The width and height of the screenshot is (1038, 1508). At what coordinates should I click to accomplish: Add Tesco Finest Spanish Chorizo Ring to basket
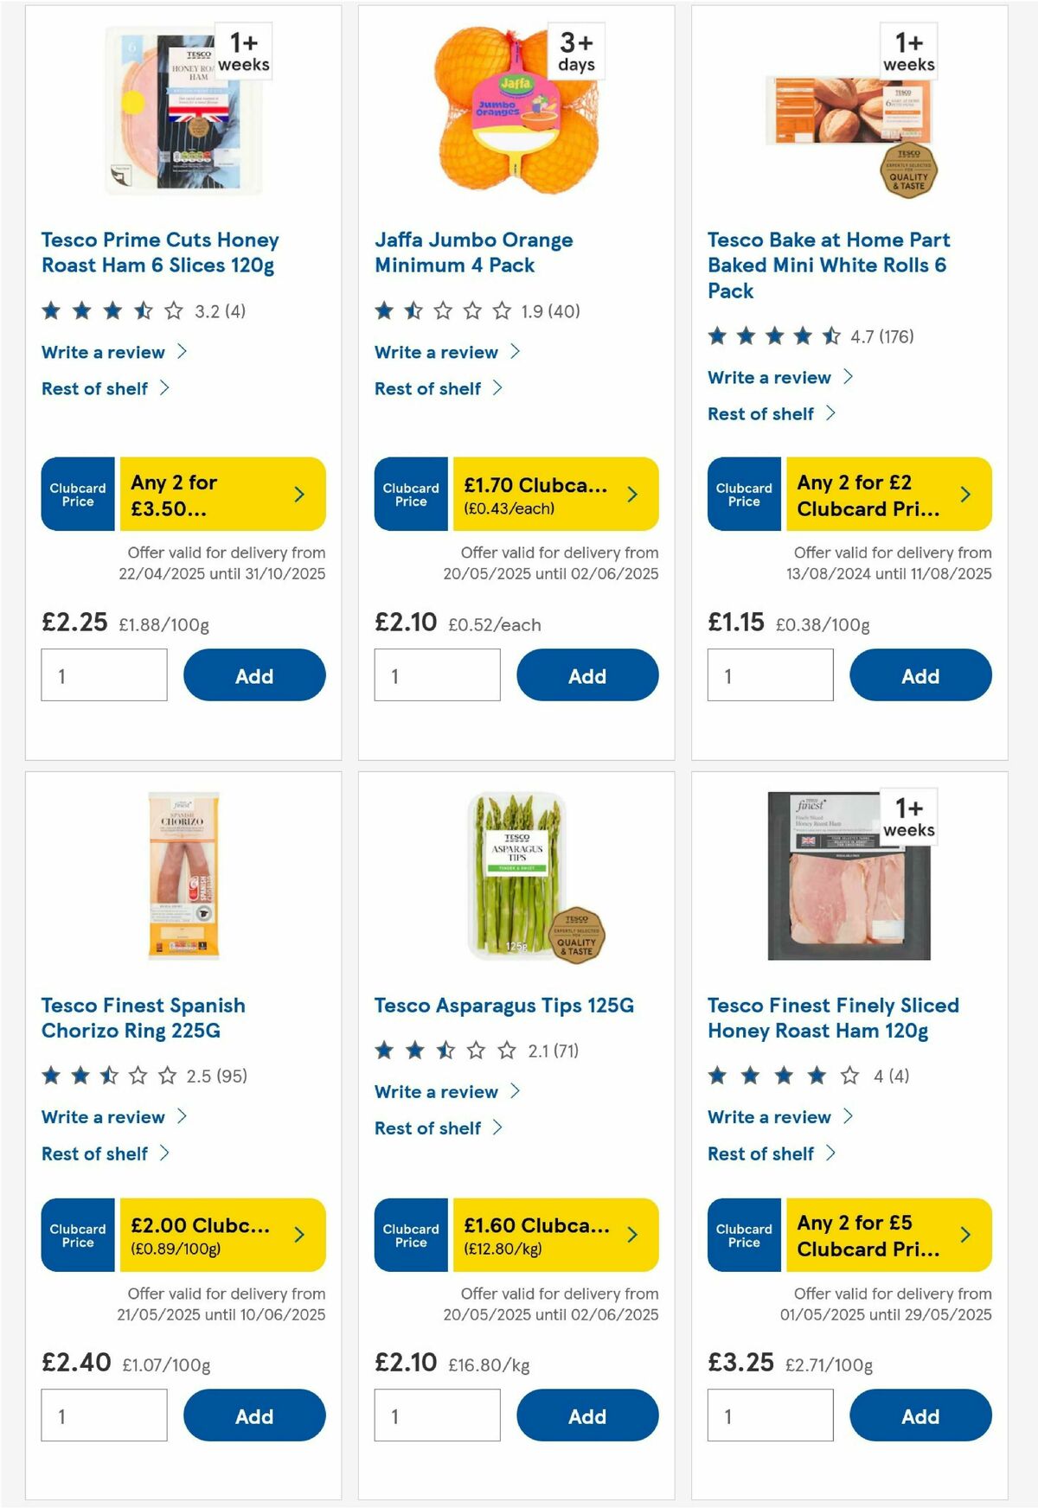253,1415
